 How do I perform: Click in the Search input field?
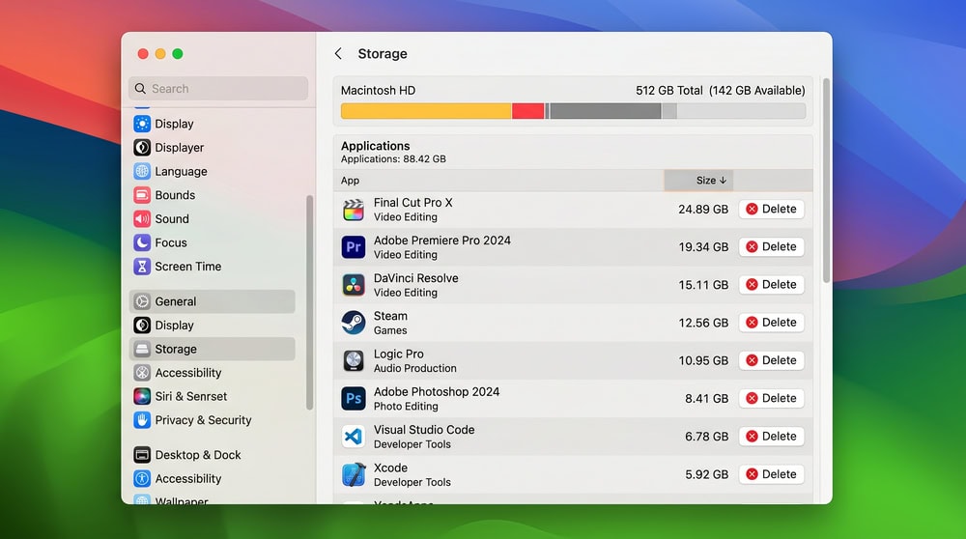point(218,89)
